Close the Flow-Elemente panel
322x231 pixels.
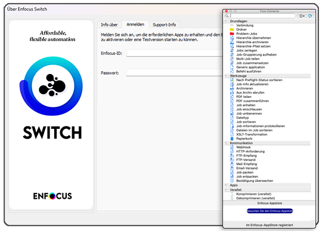[x=227, y=11]
